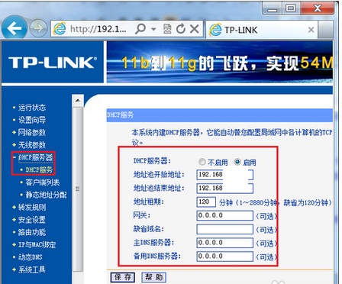
Task: Click the 帮助 button
Action: tap(153, 277)
